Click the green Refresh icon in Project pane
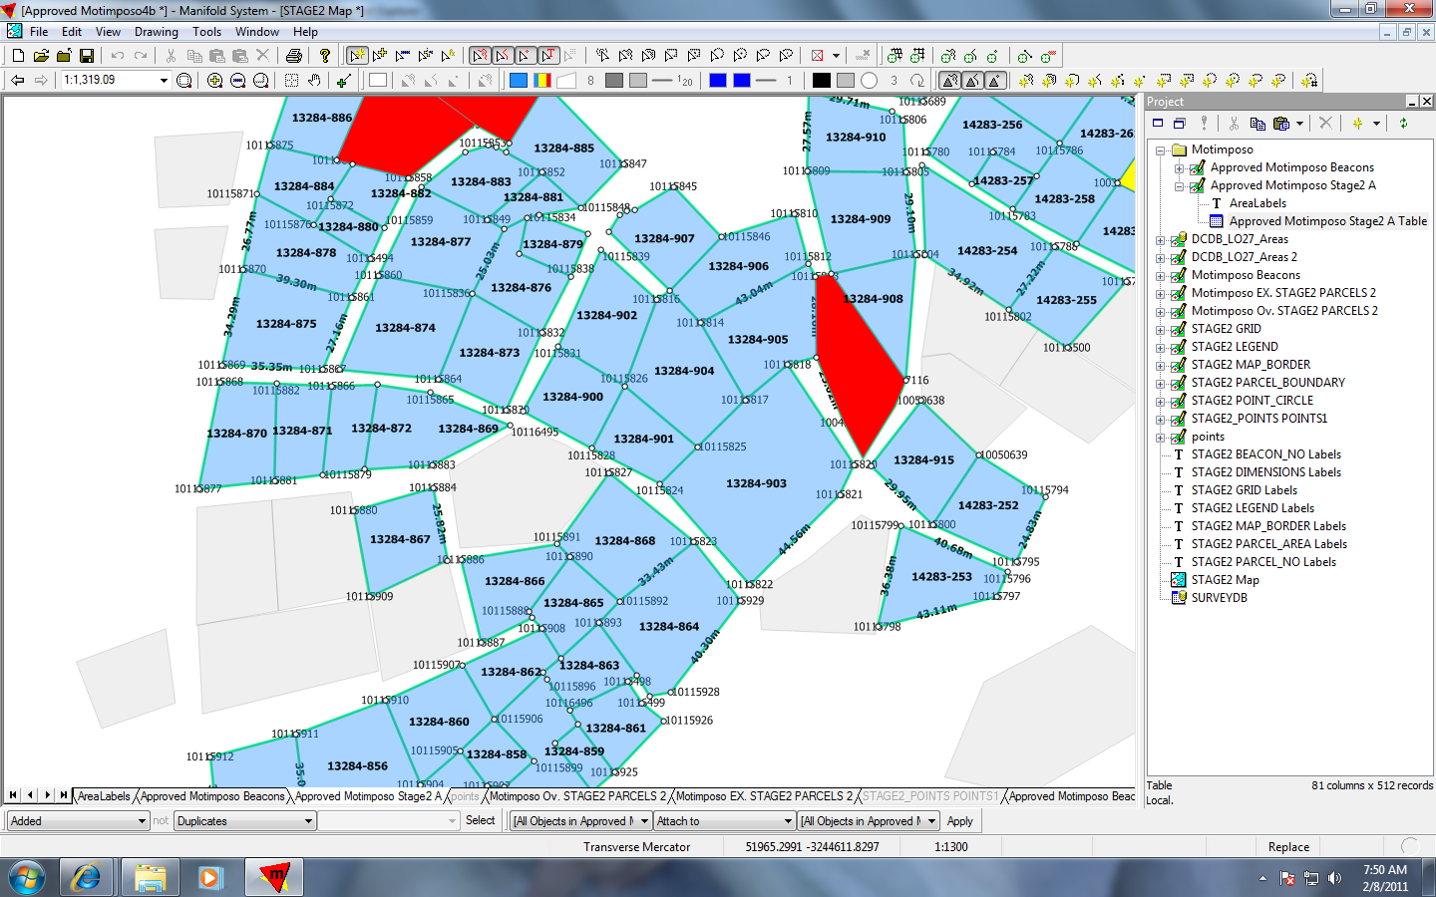Image resolution: width=1436 pixels, height=897 pixels. (1403, 124)
